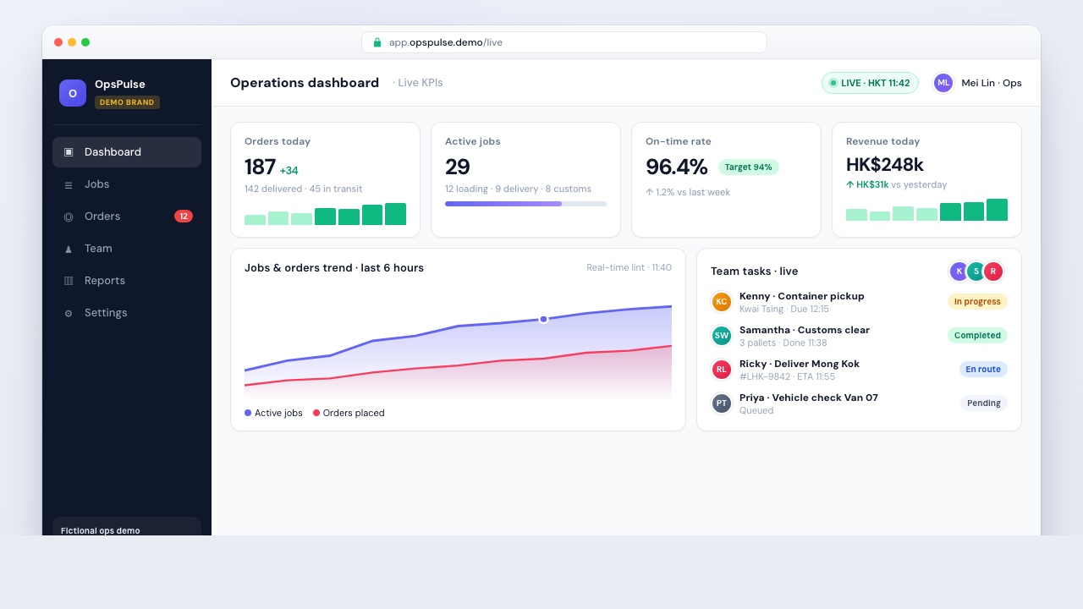Click the 3 pallets · Done 11:38 text
The image size is (1083, 609).
[783, 343]
